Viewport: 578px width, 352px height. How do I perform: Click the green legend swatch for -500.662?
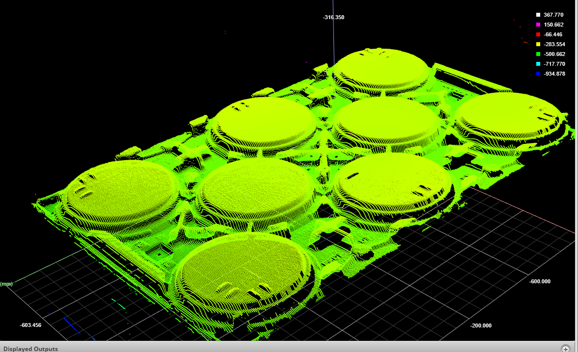(538, 54)
